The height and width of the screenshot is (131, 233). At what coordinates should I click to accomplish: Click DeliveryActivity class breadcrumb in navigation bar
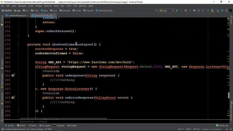(104, 11)
